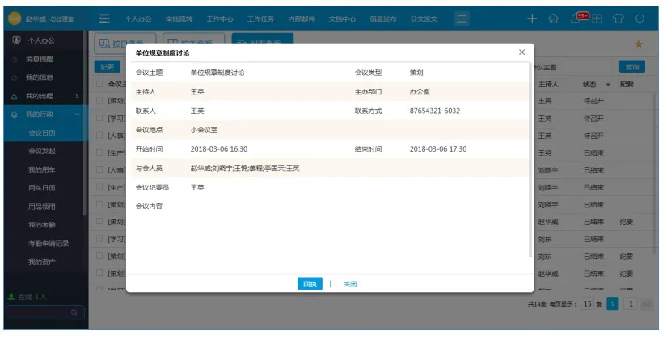Screen dimensions: 667x338
Task: Click the 关闭 link in the dialog
Action: point(349,284)
